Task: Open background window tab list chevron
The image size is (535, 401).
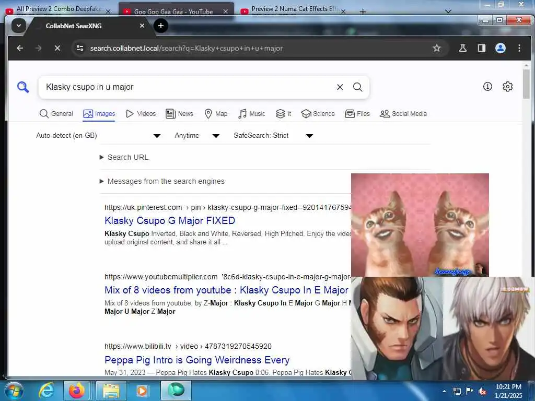Action: click(x=448, y=11)
